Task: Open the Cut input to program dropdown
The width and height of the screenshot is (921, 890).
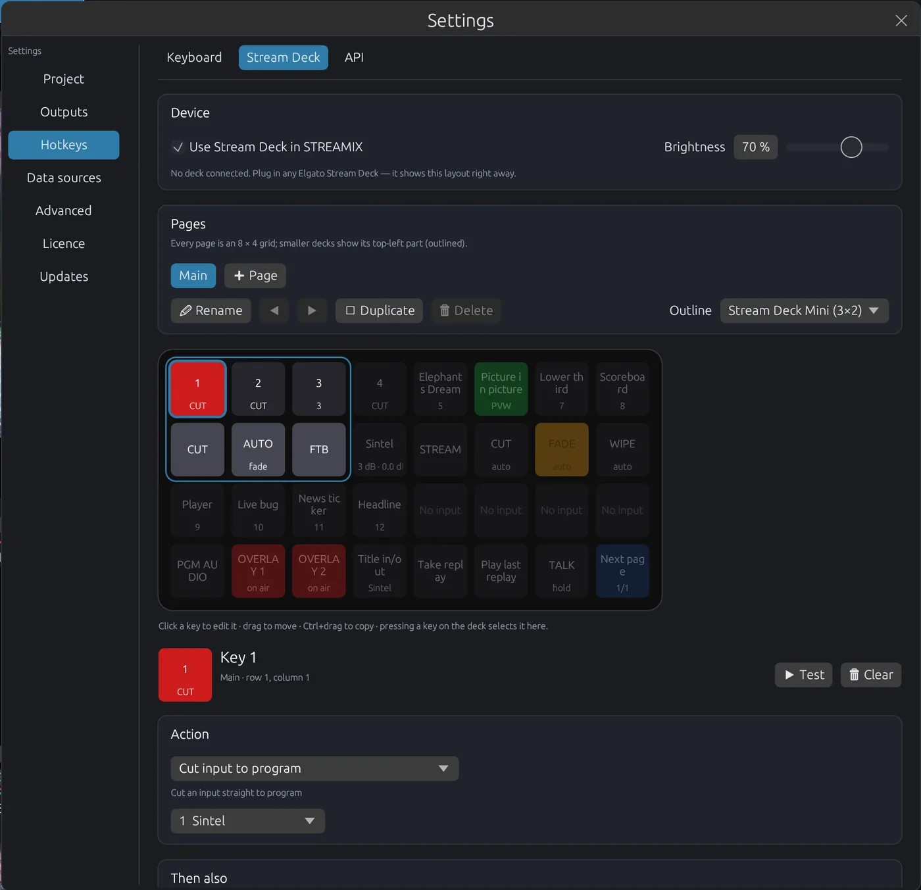Action: click(314, 768)
